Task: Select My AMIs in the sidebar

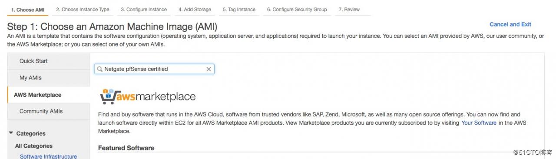Action: [x=49, y=78]
